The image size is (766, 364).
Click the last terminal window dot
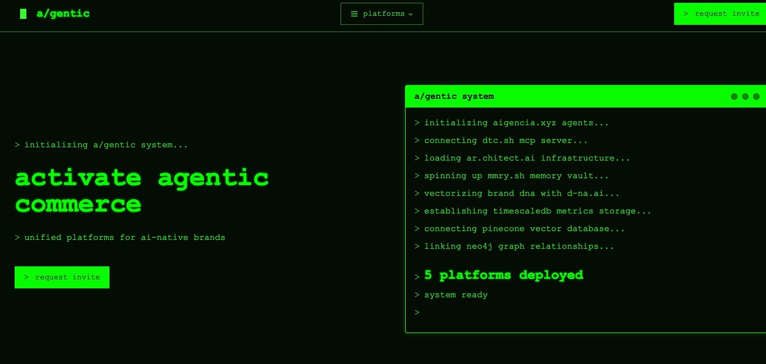[x=756, y=96]
